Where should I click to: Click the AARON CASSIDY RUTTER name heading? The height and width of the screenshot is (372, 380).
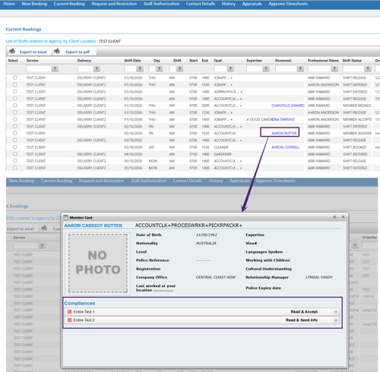pos(93,225)
